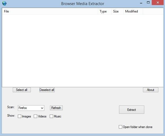Image resolution: width=165 pixels, height=136 pixels.
Task: Sort list by Modified column header
Action: coord(133,11)
